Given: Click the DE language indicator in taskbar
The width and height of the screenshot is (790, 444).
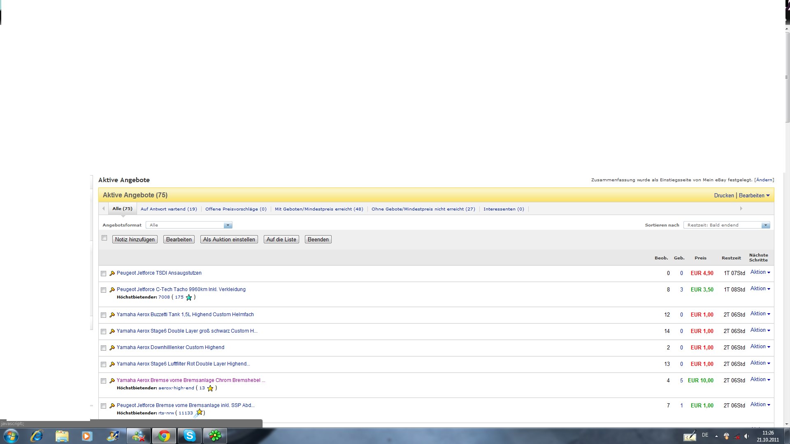Looking at the screenshot, I should tap(705, 435).
